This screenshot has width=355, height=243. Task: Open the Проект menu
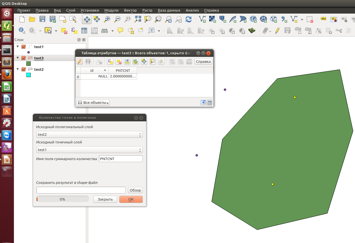tap(24, 10)
